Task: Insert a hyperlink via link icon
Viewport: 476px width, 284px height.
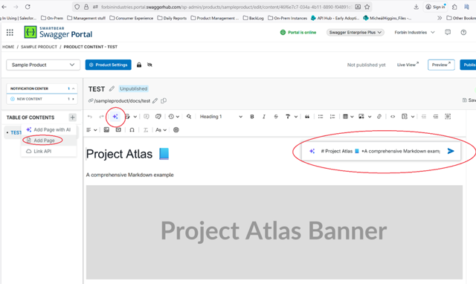Action: coord(379,117)
